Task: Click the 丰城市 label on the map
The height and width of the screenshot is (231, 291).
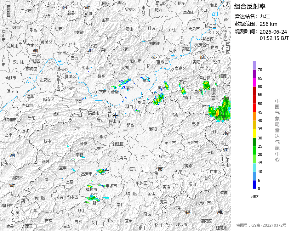Action: 111,186
